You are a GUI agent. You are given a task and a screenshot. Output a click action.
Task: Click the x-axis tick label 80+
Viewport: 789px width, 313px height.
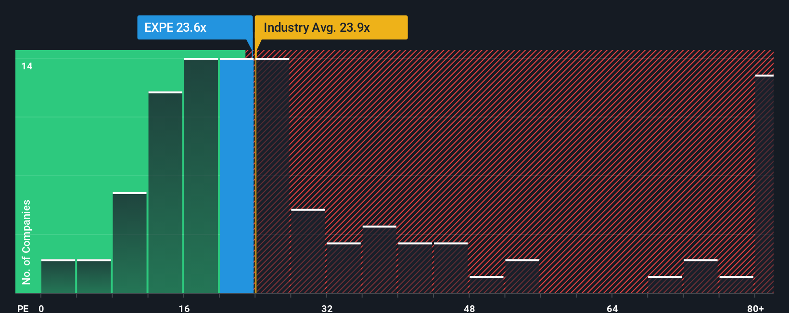pos(755,308)
